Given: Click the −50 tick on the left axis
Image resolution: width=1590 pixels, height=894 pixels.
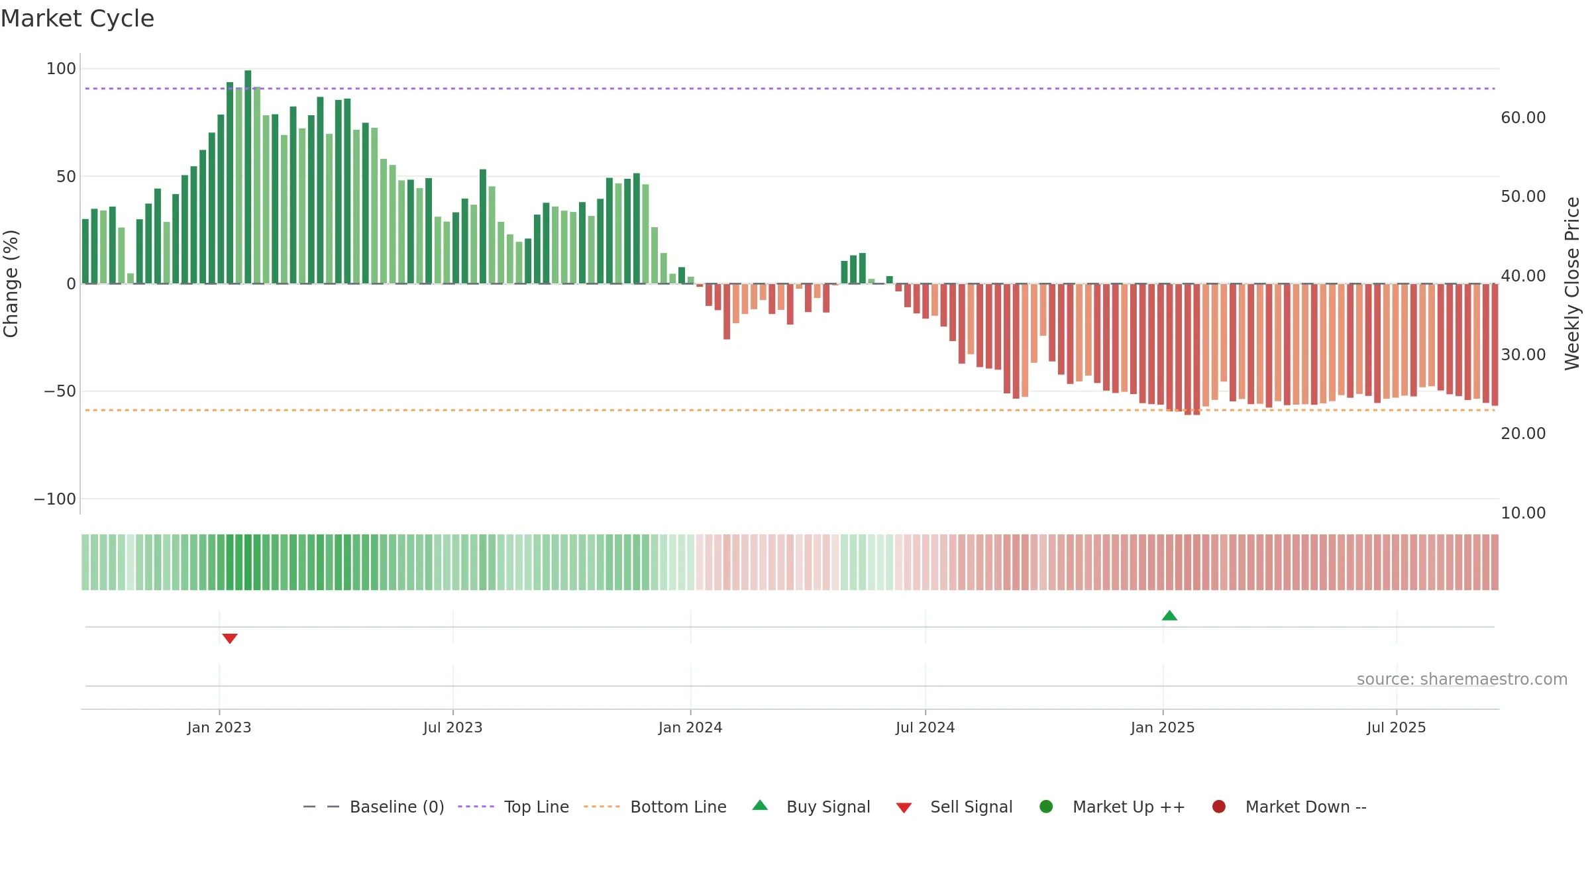Looking at the screenshot, I should click(x=60, y=391).
